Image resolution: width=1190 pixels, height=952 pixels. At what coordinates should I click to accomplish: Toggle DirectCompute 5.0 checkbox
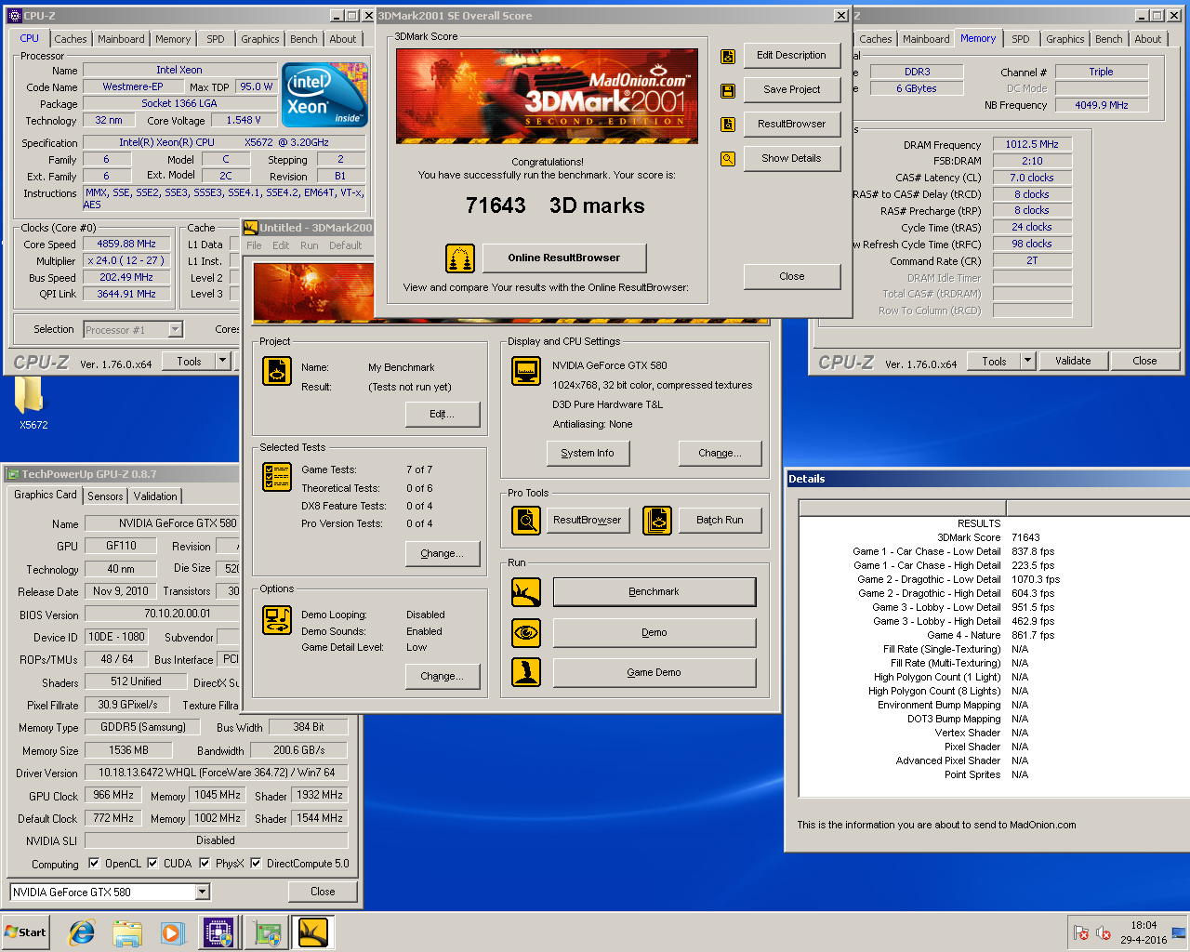click(x=256, y=863)
